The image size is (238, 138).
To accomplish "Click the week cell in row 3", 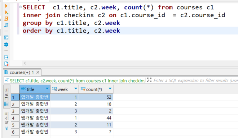I will 65,111.
